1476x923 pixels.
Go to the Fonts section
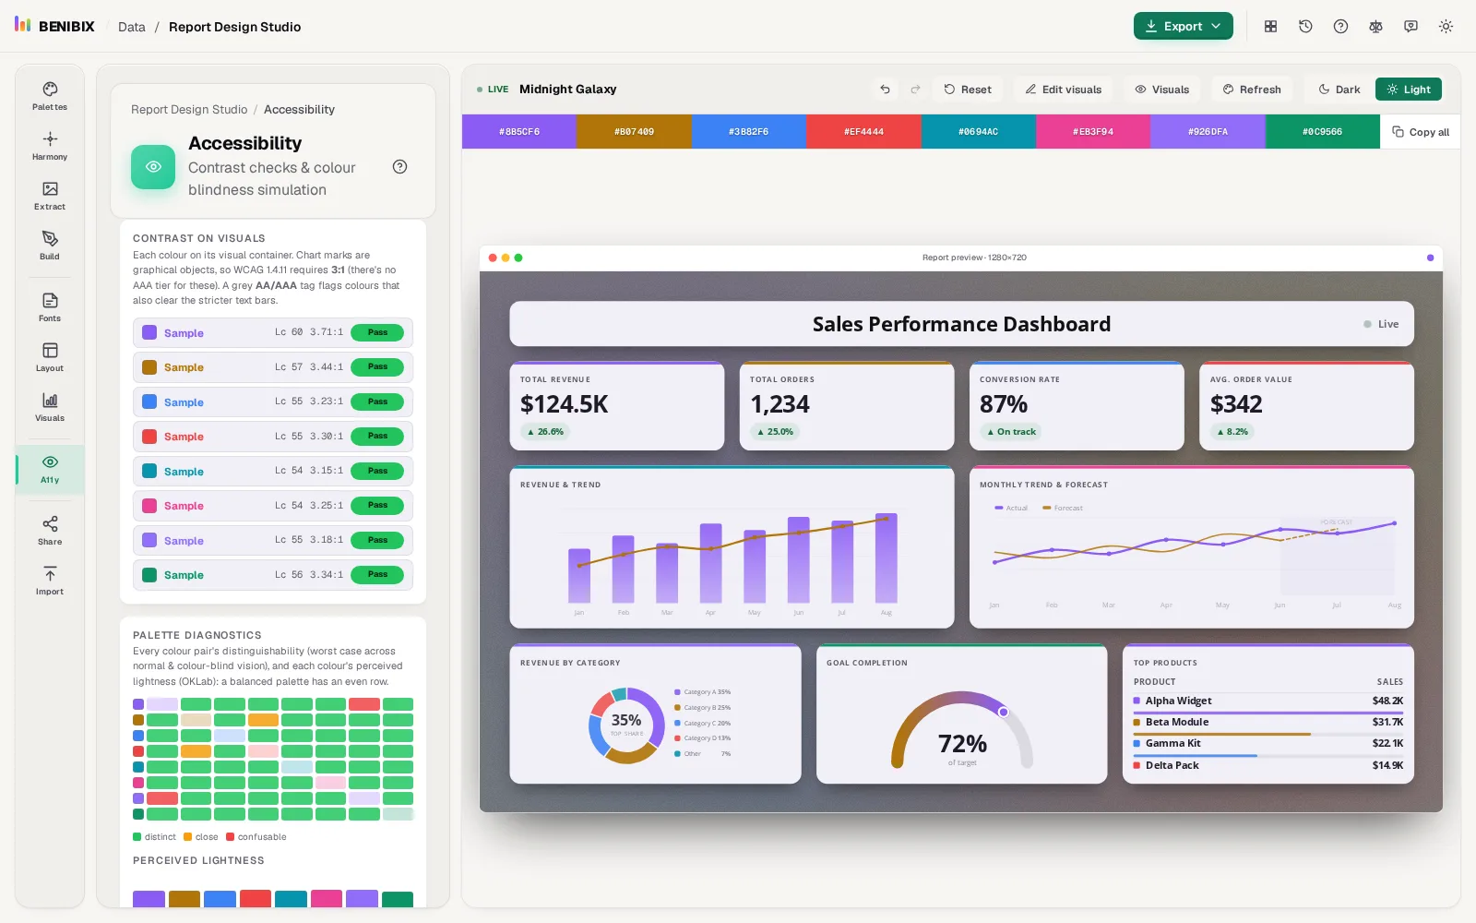pos(50,307)
